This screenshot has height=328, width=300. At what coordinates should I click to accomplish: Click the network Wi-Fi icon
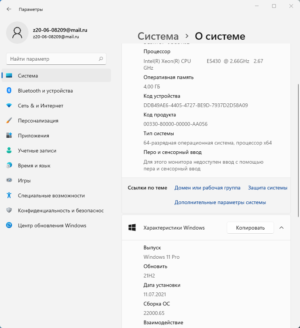point(9,105)
